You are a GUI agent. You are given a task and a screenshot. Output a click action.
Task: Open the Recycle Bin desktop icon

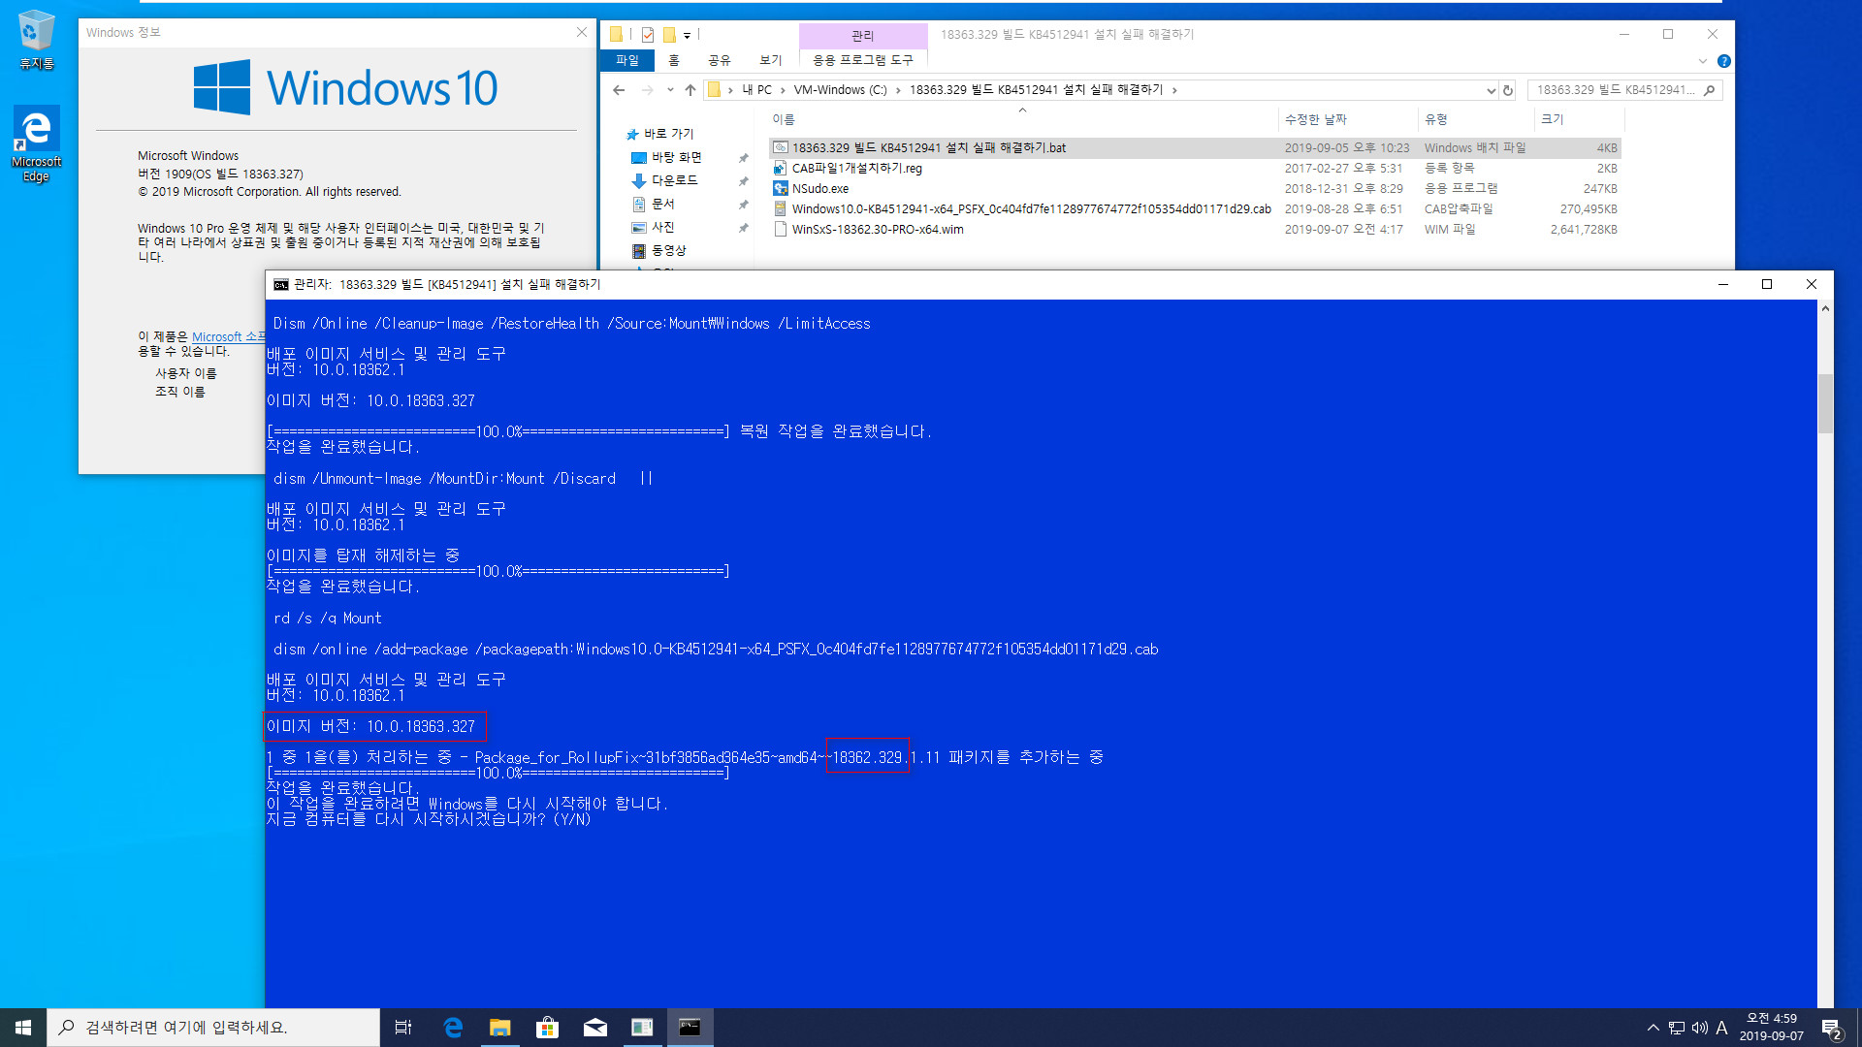[36, 40]
